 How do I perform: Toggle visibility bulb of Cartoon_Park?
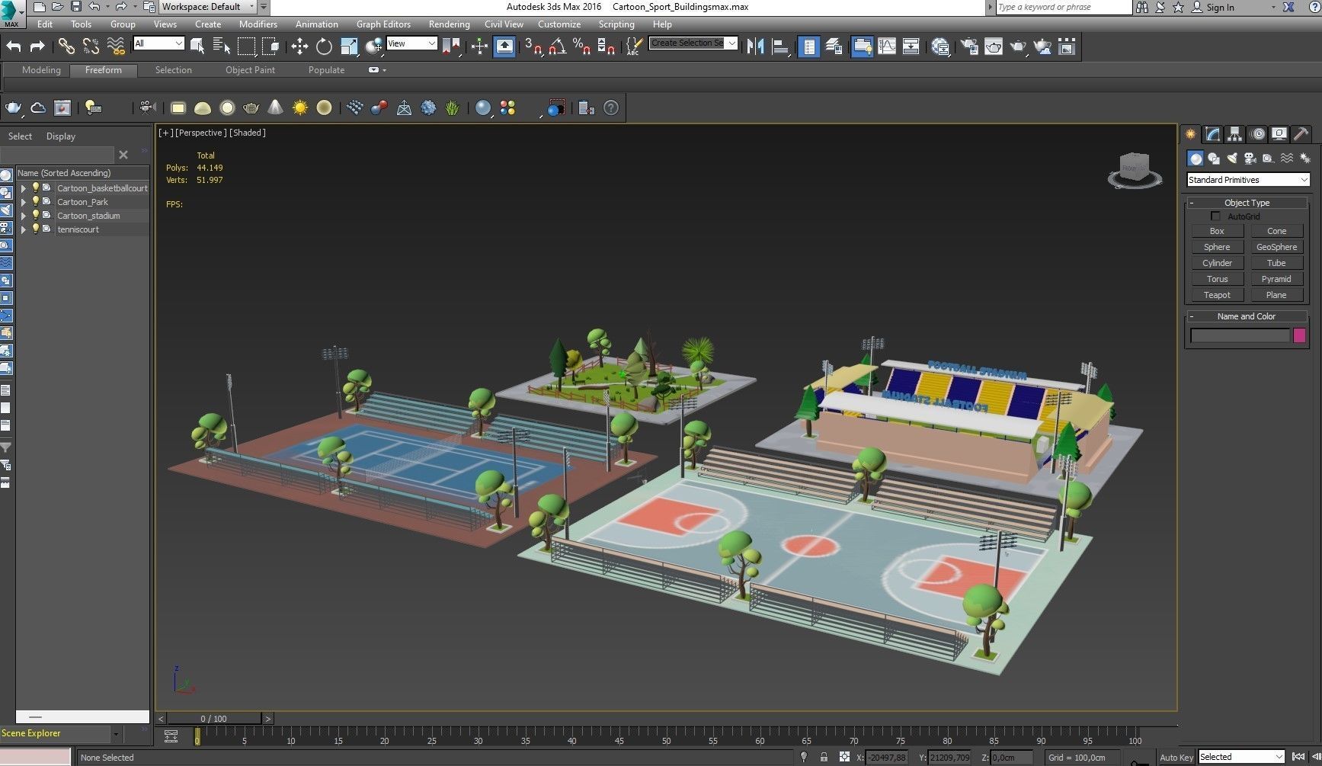[x=35, y=201]
